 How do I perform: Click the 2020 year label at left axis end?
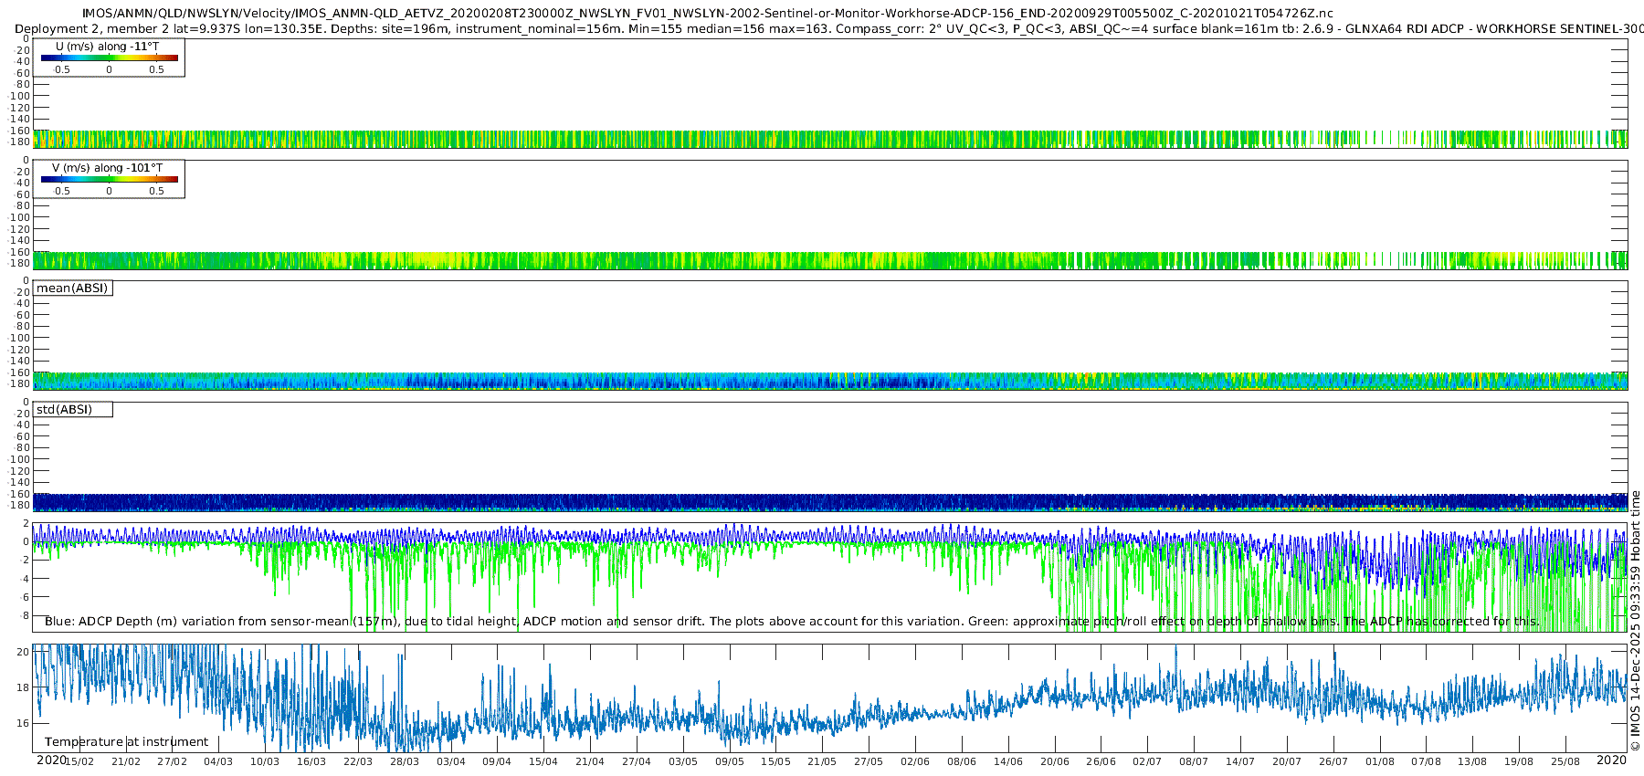[x=51, y=760]
